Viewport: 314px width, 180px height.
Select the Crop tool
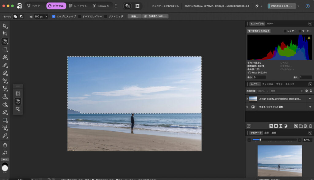click(x=5, y=34)
